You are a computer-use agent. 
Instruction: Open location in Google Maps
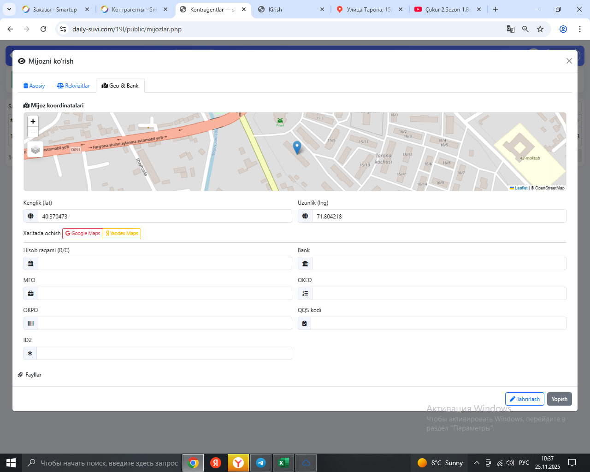[x=83, y=234]
